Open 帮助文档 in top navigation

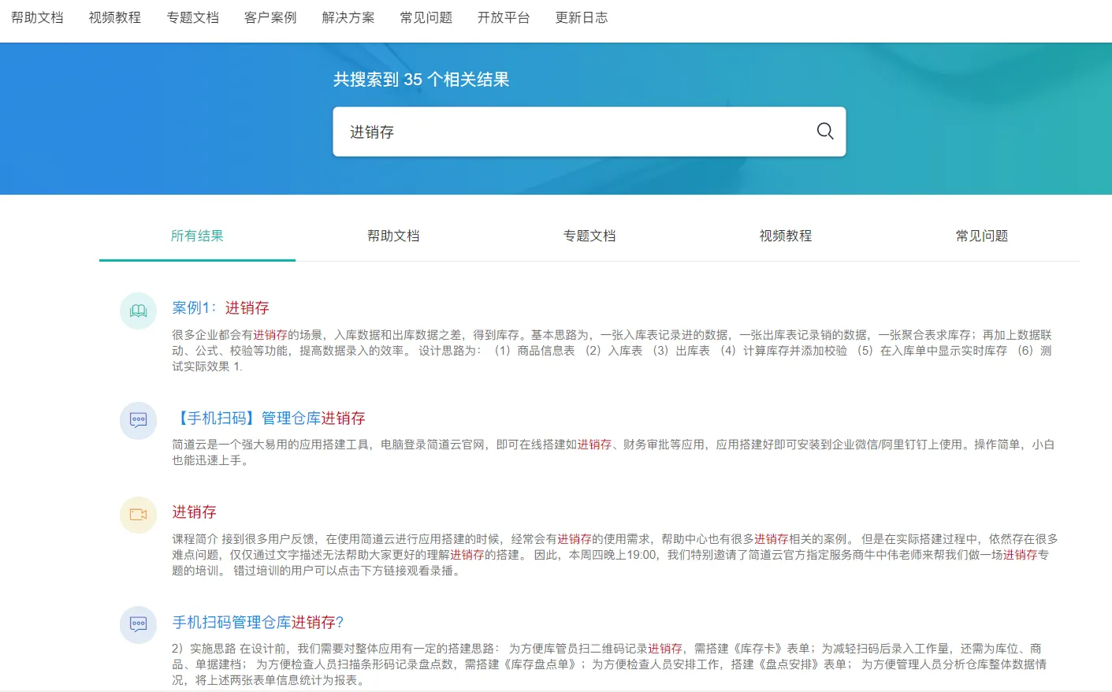[37, 17]
